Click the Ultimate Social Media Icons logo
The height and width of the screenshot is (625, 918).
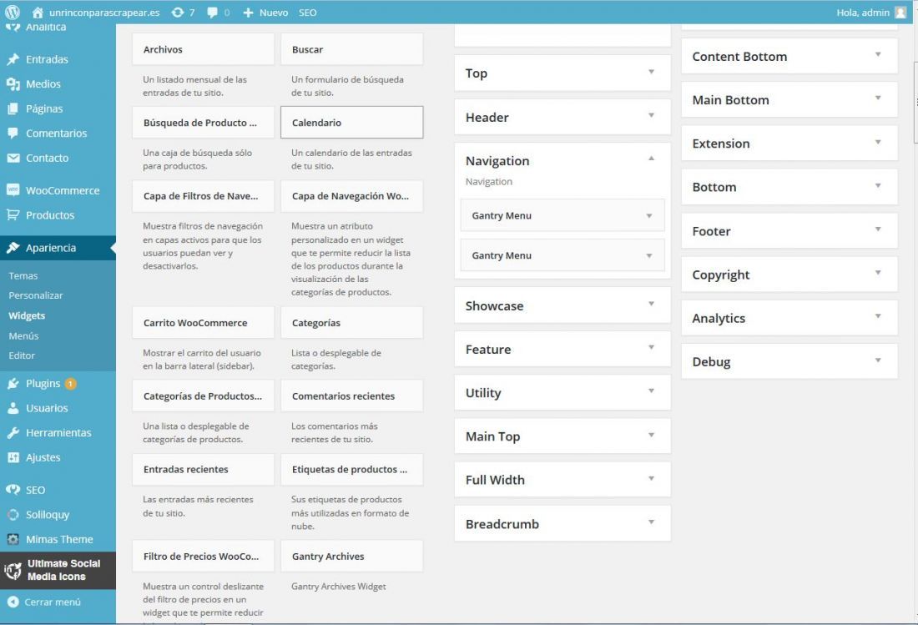[13, 570]
